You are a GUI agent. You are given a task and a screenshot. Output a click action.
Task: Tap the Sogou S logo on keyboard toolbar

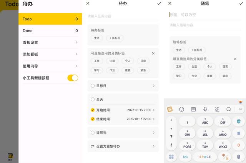click(x=170, y=109)
